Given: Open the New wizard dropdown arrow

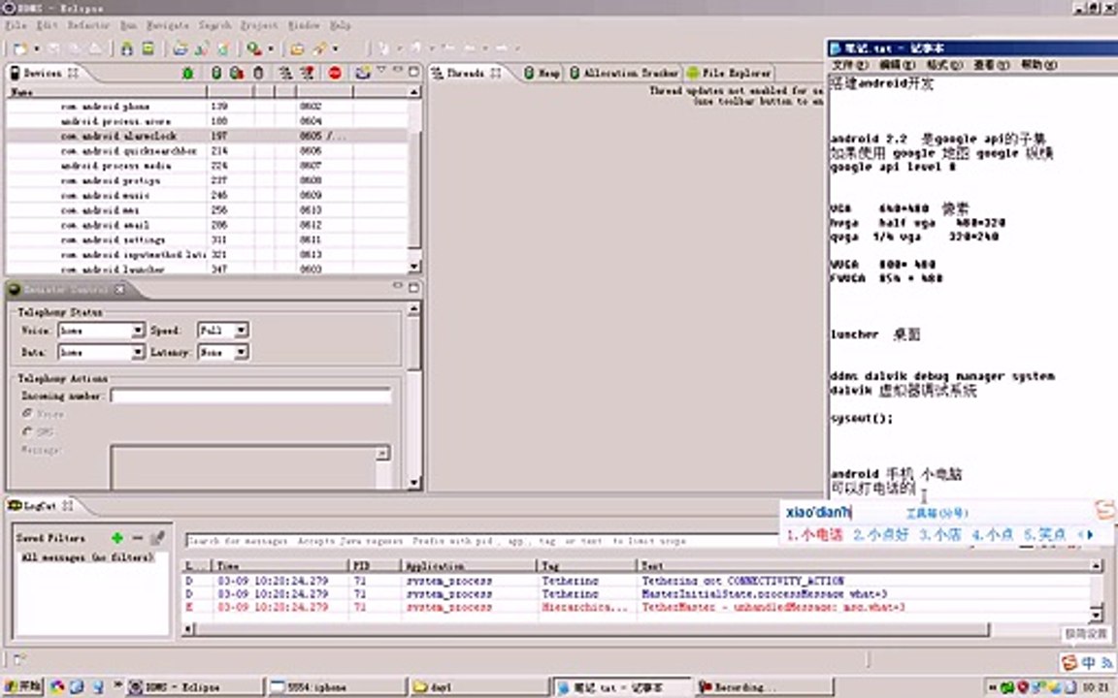Looking at the screenshot, I should pos(36,49).
